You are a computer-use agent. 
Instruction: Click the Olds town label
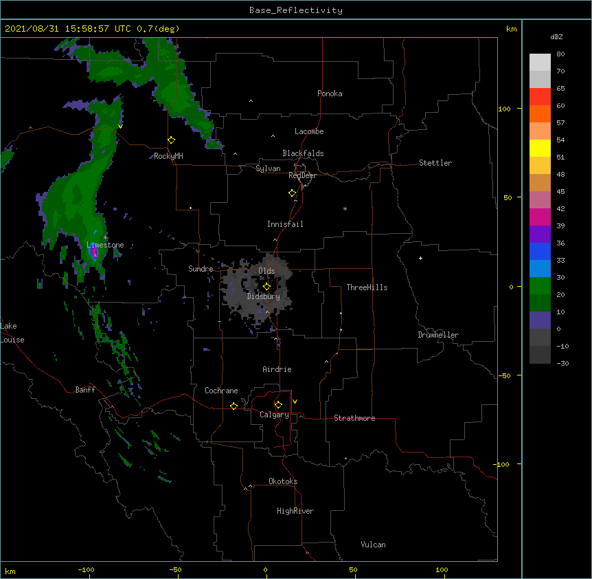point(266,271)
